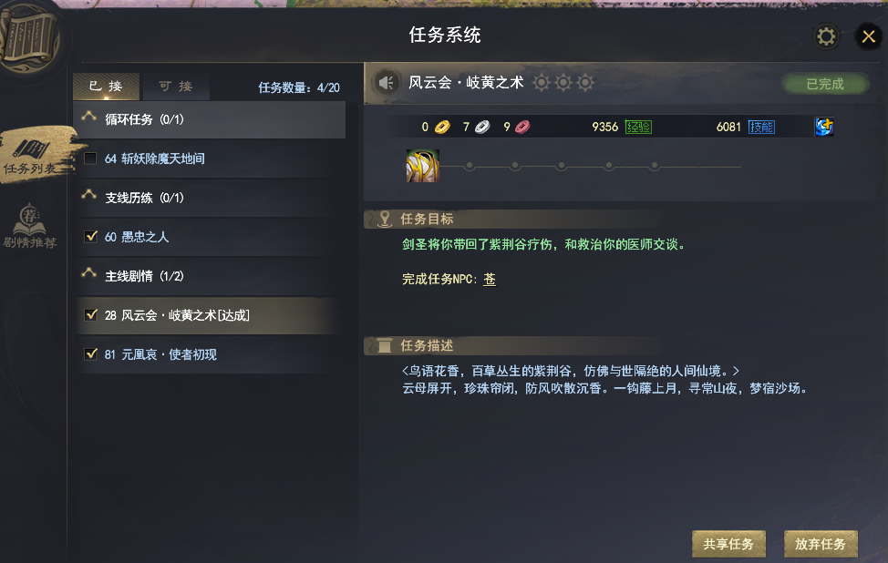888x563 pixels.
Task: Click the speaker voice-over icon beside quest title
Action: click(386, 83)
